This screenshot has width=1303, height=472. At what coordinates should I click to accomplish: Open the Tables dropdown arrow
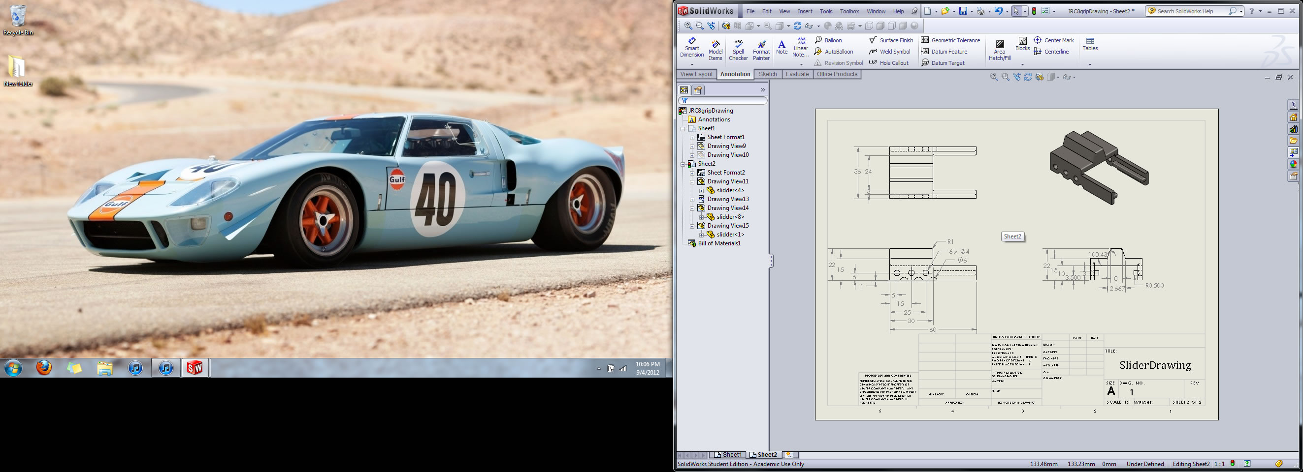(x=1090, y=64)
